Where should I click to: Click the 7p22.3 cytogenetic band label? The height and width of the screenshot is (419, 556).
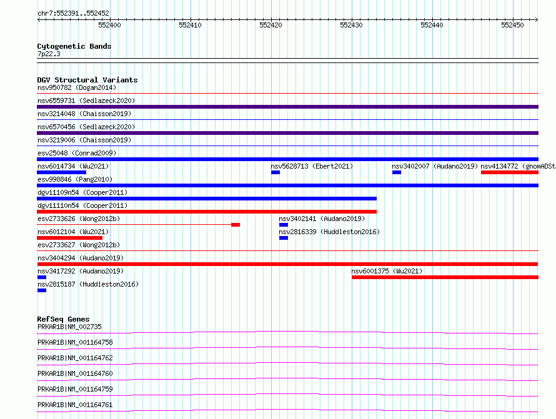click(49, 54)
